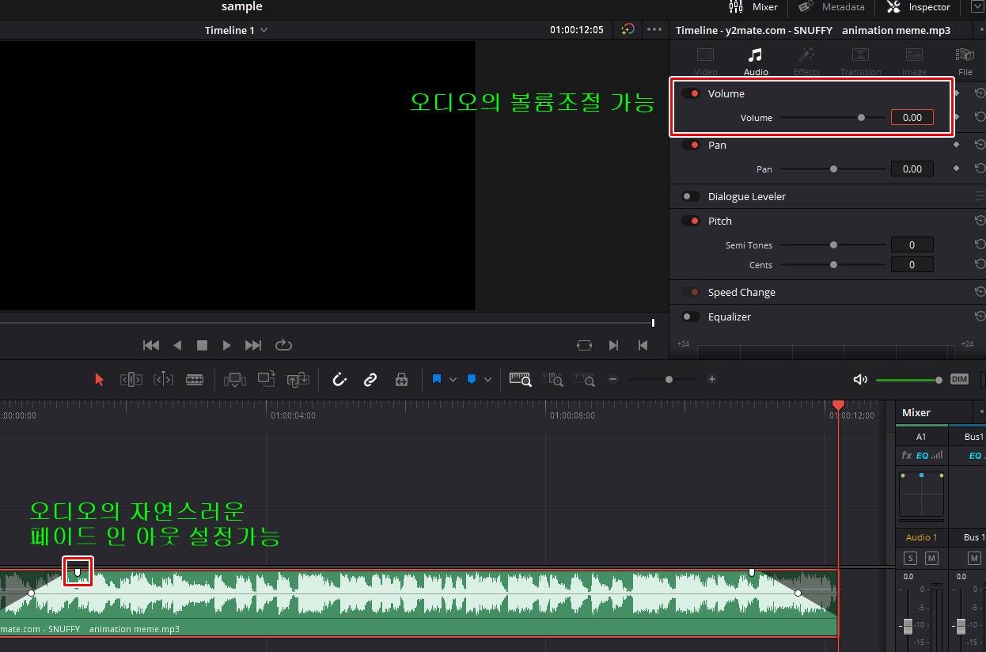Open the Inspector panel

pyautogui.click(x=919, y=7)
